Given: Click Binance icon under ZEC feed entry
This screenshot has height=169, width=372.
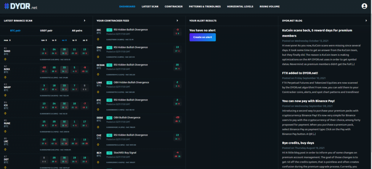Looking at the screenshot, I should (x=98, y=39).
